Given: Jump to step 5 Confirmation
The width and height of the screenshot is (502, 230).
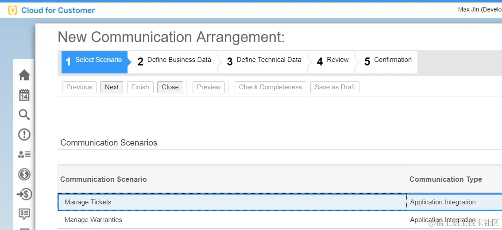Looking at the screenshot, I should coord(388,62).
